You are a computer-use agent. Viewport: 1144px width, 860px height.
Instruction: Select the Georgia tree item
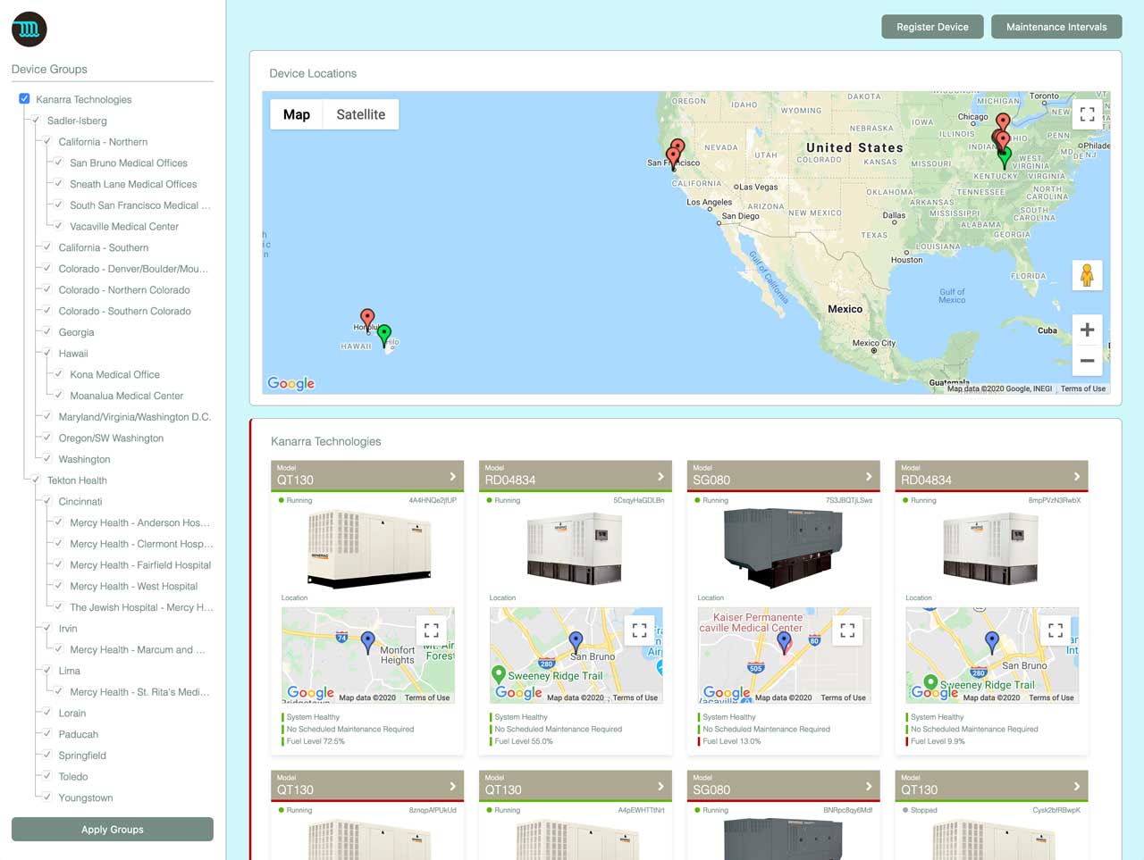pyautogui.click(x=76, y=332)
